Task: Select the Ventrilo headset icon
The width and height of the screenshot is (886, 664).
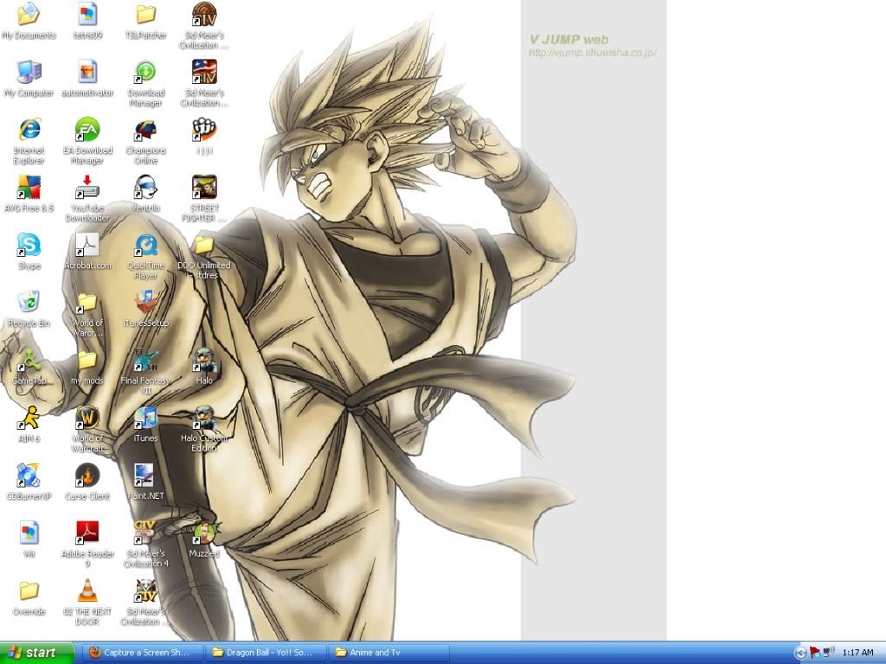Action: click(145, 188)
